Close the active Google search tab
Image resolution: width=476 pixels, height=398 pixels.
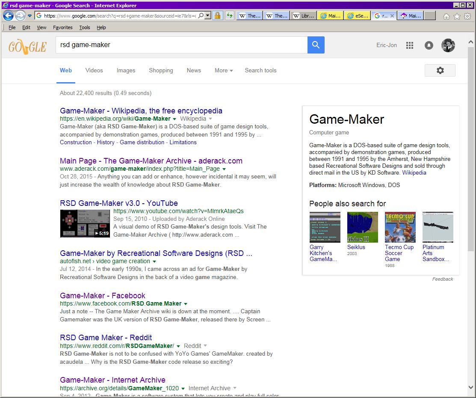[392, 16]
